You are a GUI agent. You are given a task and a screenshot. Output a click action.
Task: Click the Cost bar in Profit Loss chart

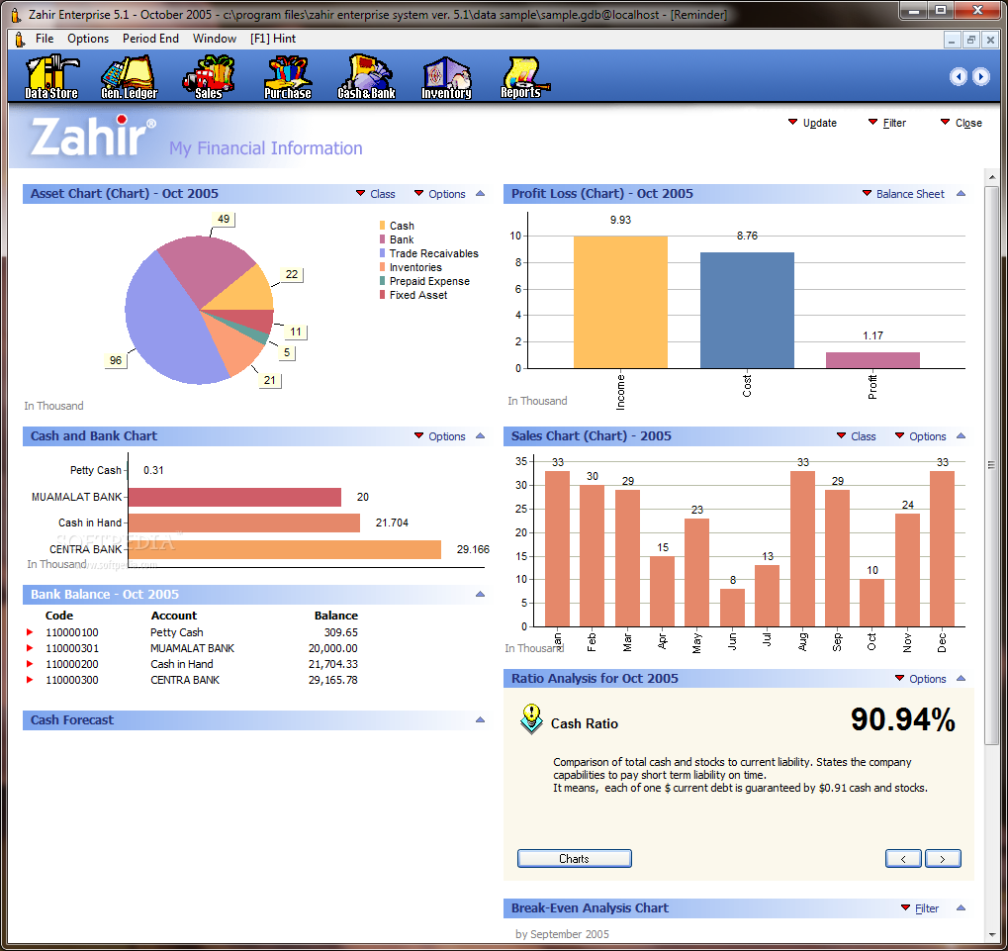[747, 310]
